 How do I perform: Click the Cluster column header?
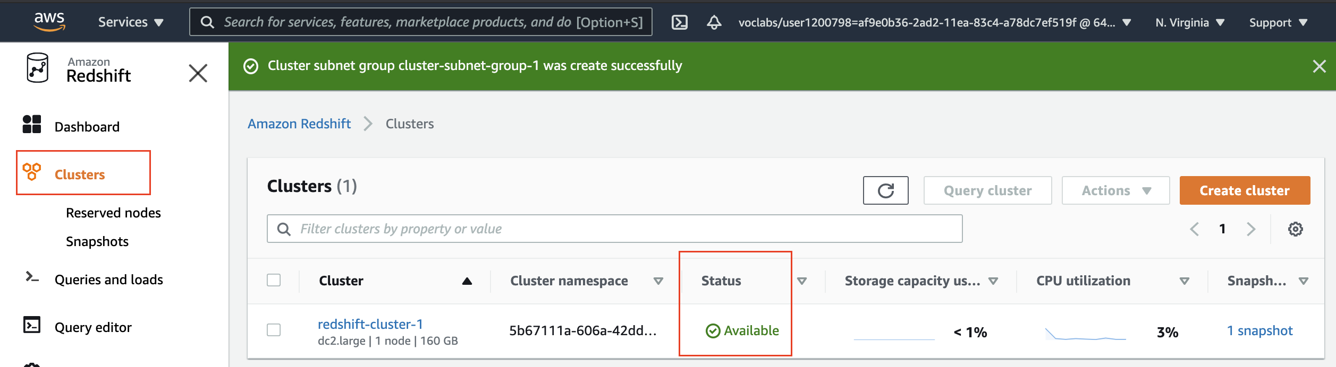tap(341, 281)
